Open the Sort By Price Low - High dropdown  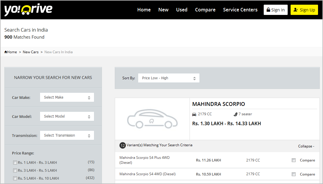click(x=169, y=78)
